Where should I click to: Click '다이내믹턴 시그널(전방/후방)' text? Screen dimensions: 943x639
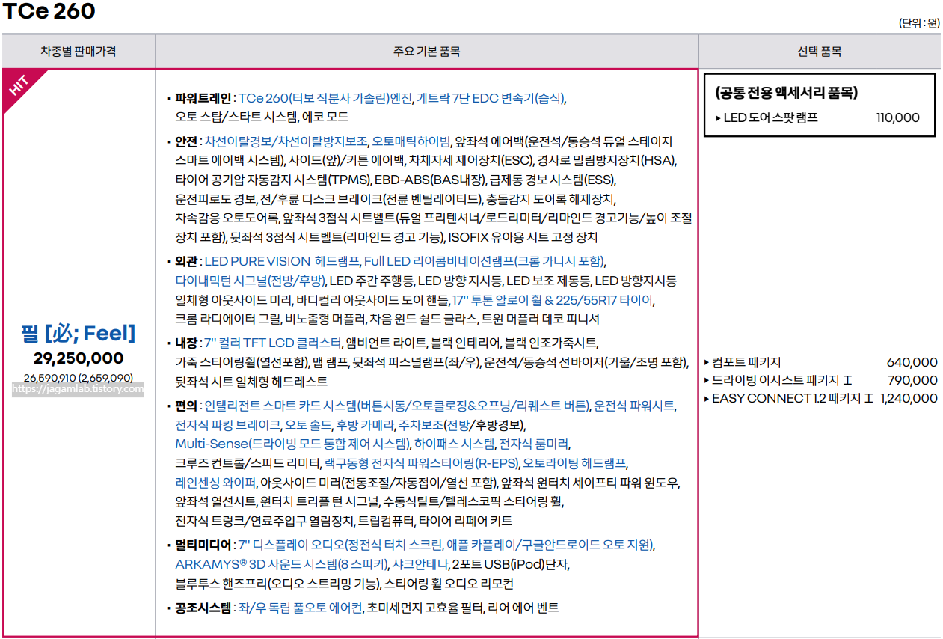[x=250, y=281]
